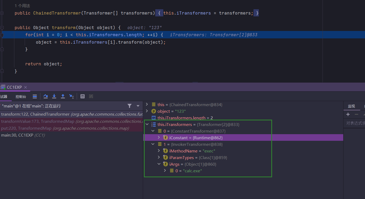Expand the iParamTypes Class[1]@859 field

tap(159, 157)
